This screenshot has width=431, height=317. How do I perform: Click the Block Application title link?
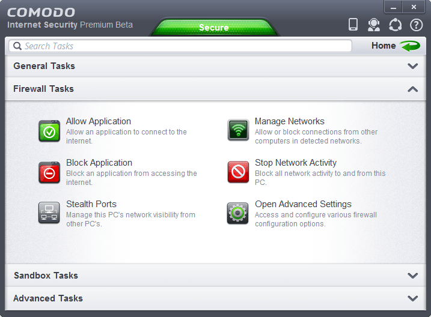(x=99, y=163)
